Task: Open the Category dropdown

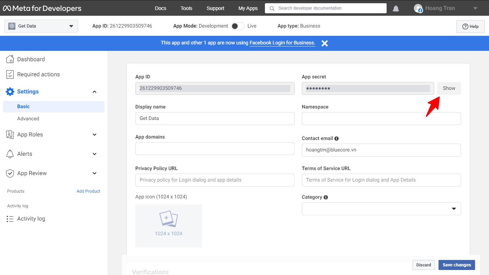Action: coord(381,209)
